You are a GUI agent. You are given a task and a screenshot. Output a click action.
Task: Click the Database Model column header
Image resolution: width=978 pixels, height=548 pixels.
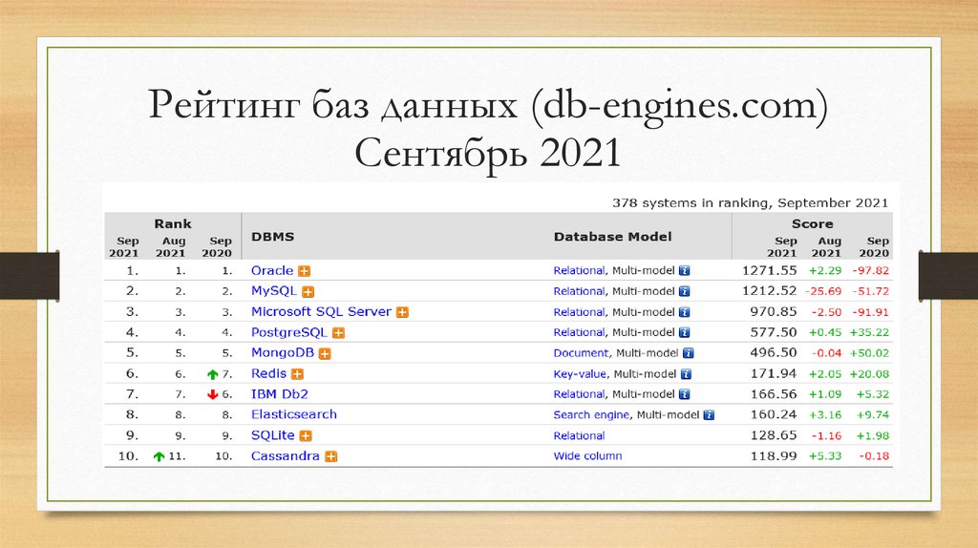612,237
